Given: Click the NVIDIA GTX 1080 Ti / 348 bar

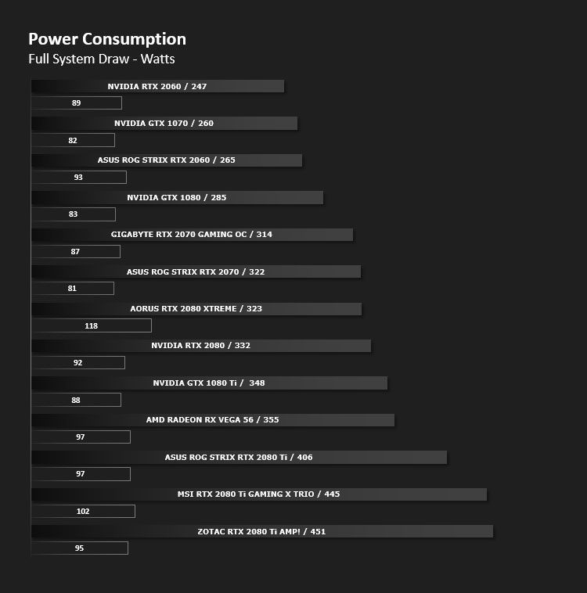Looking at the screenshot, I should click(209, 383).
